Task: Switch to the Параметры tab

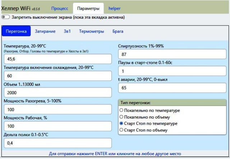Action: click(x=88, y=8)
